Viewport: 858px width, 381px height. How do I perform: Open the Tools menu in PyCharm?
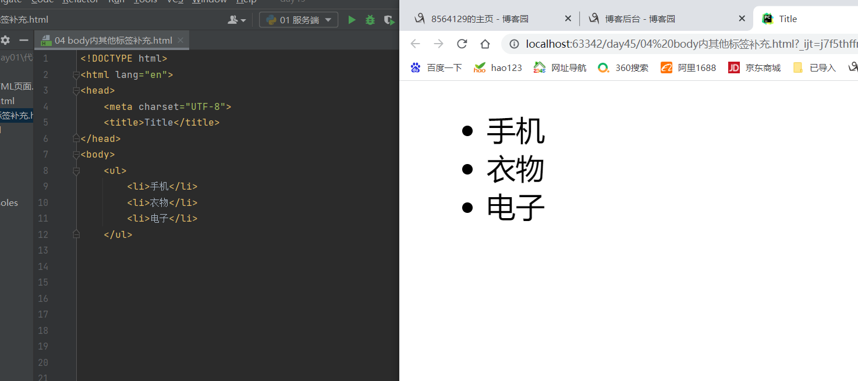tap(146, 2)
